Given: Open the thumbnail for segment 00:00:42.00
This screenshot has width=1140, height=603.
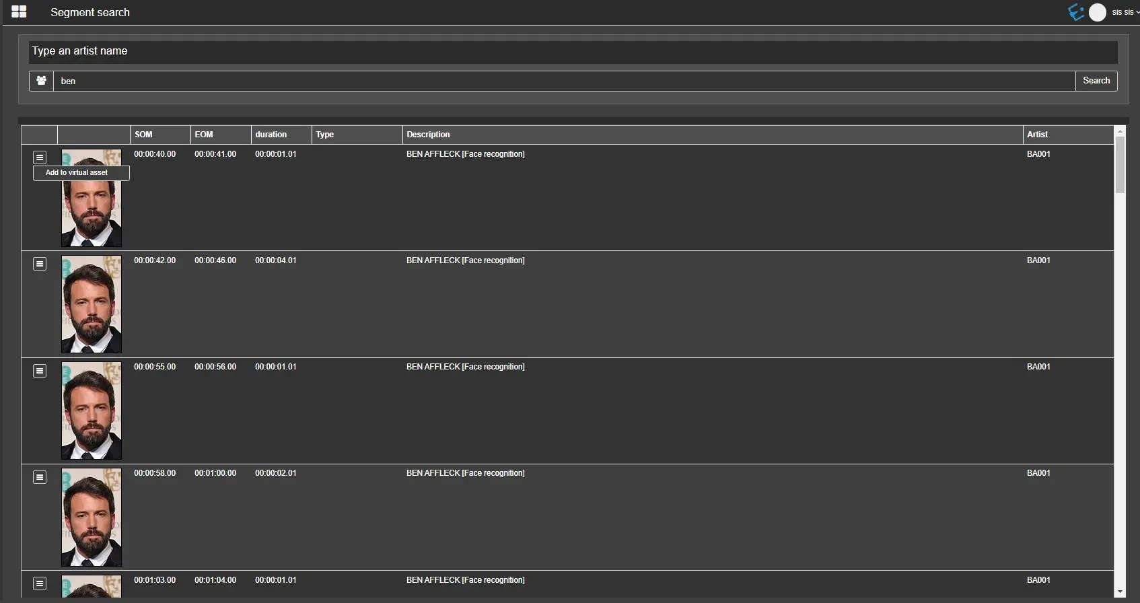Looking at the screenshot, I should tap(92, 304).
